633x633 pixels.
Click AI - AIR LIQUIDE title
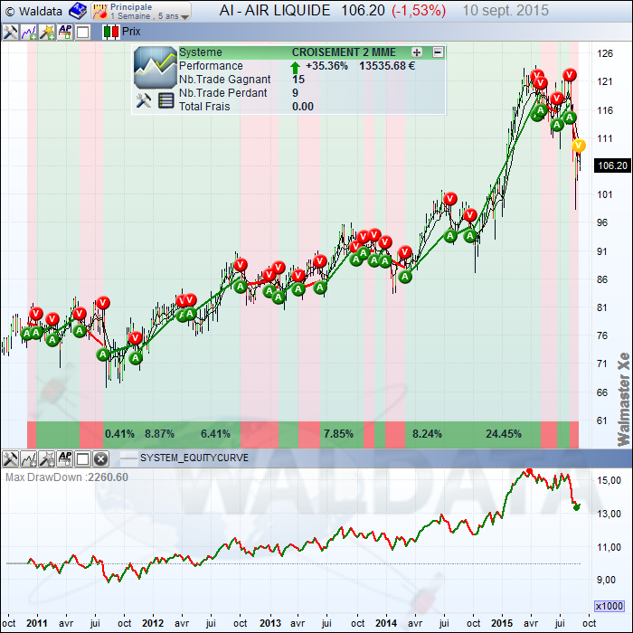pos(275,11)
